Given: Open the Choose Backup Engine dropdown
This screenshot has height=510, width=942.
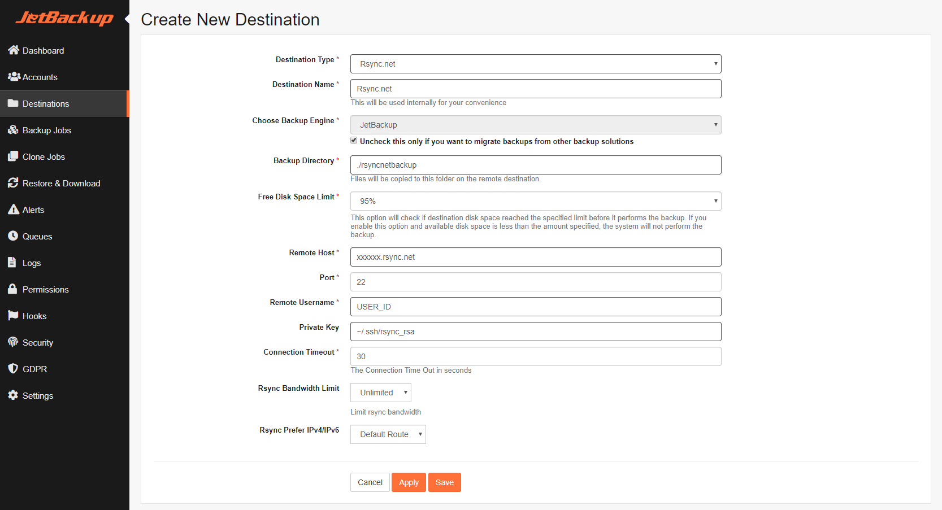Looking at the screenshot, I should [x=536, y=125].
